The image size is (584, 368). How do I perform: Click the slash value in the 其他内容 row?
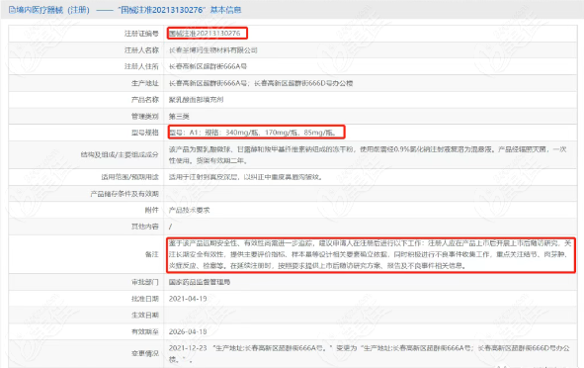171,227
